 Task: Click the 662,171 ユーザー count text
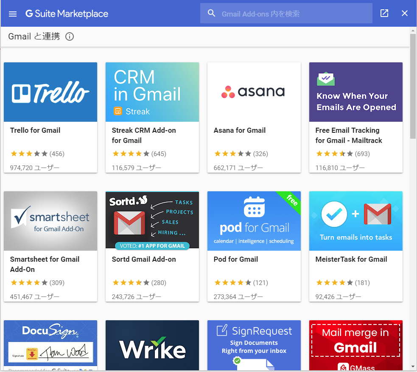coord(238,168)
